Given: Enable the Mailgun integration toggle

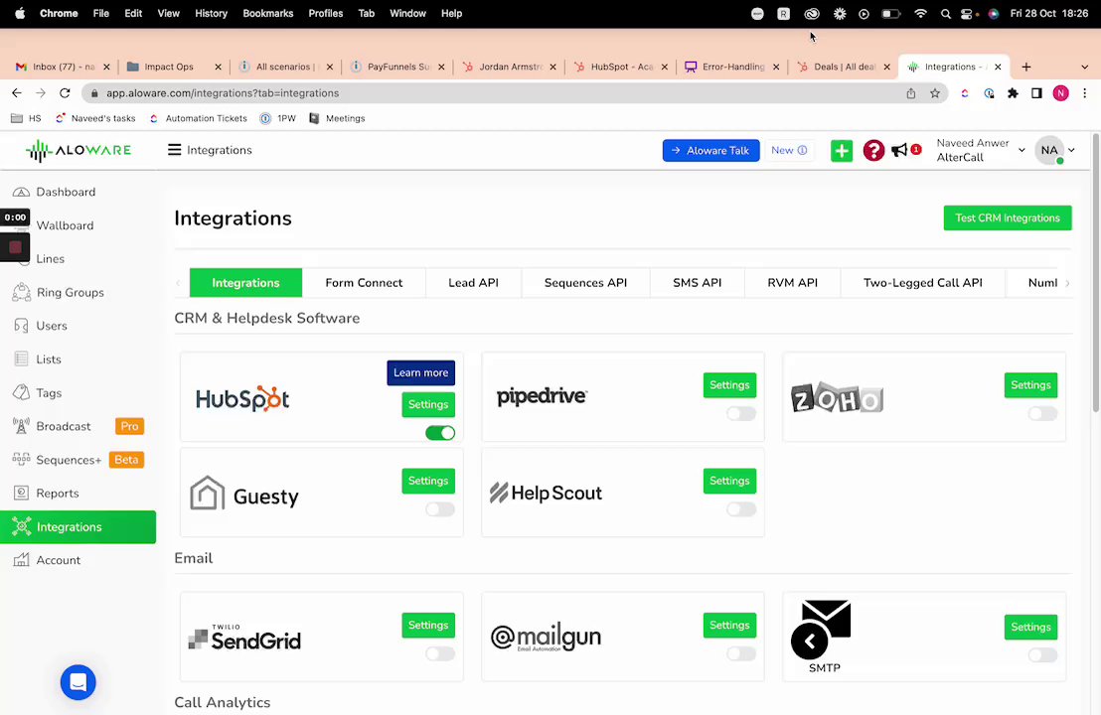Looking at the screenshot, I should point(741,653).
